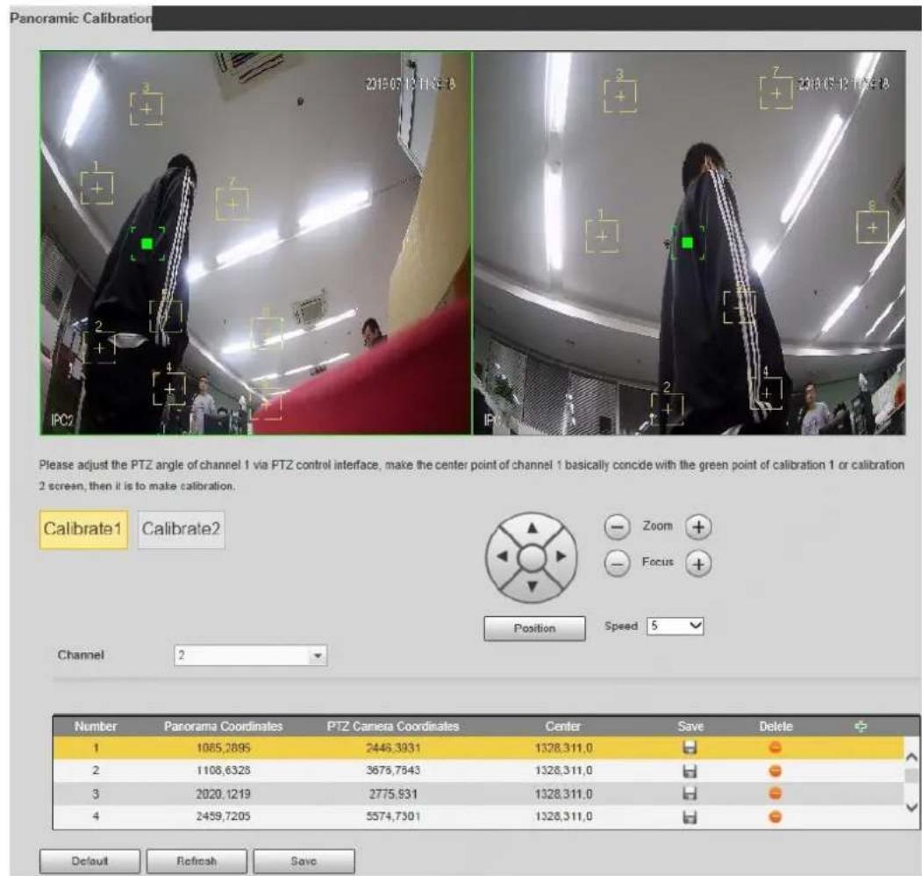
Task: Click the Center column header
Action: click(x=562, y=727)
